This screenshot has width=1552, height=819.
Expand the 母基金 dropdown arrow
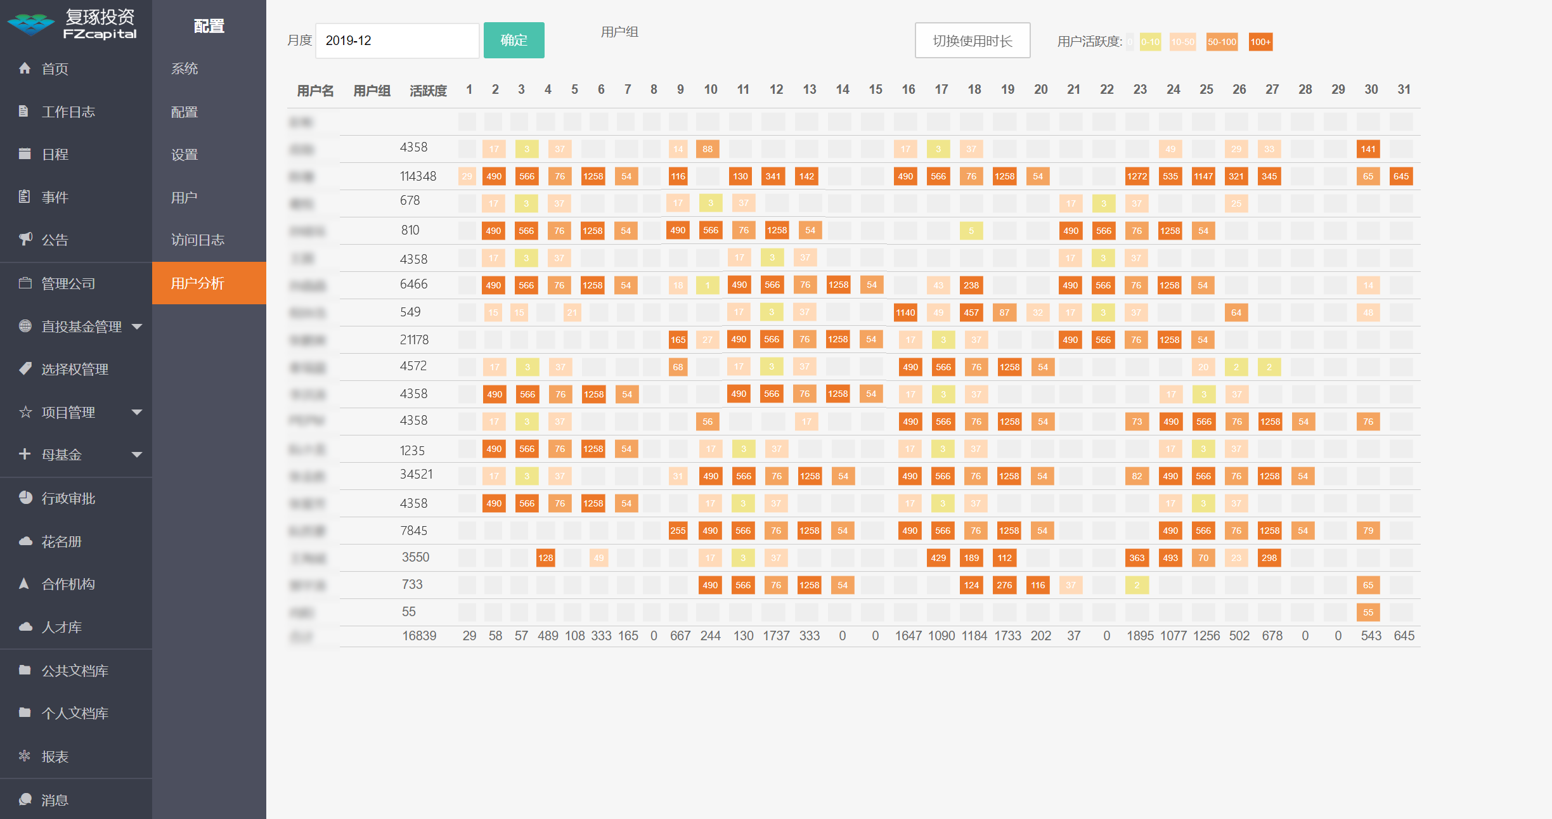point(137,455)
